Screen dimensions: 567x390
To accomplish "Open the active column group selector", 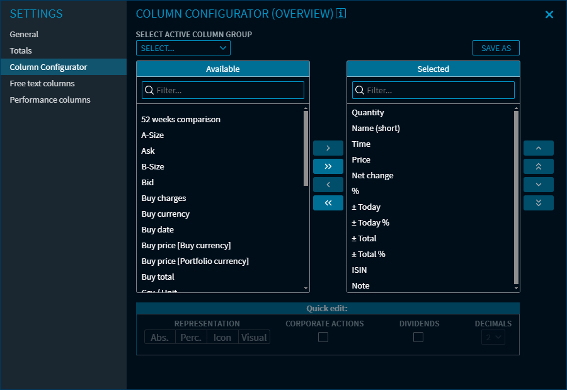I will [x=183, y=47].
